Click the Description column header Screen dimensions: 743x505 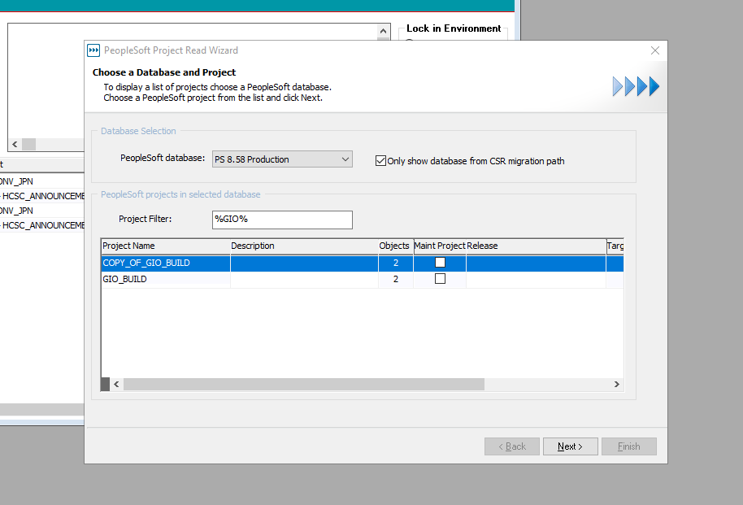pos(302,246)
